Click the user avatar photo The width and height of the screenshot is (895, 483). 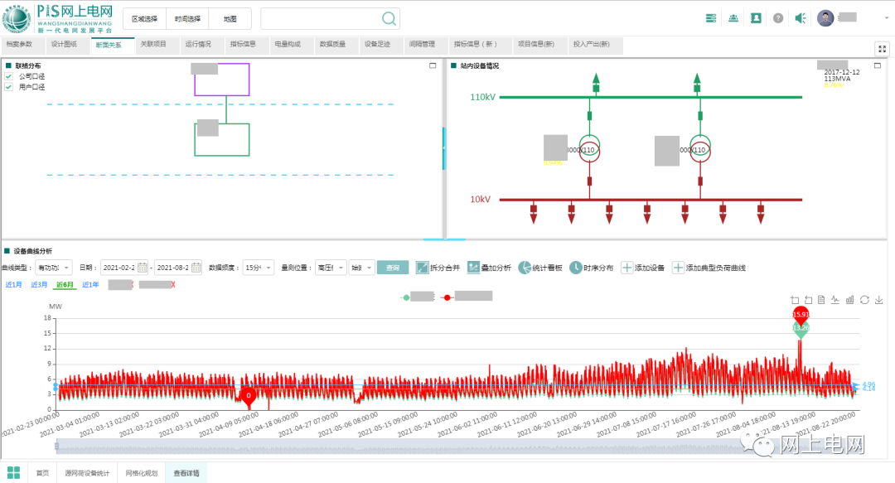pos(825,18)
